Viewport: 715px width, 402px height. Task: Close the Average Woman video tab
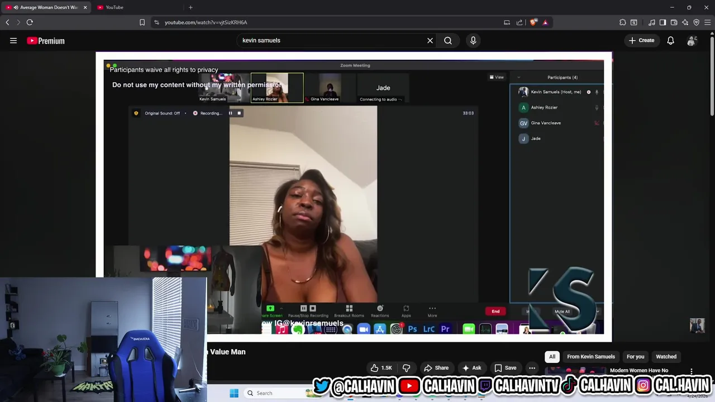[x=85, y=7]
